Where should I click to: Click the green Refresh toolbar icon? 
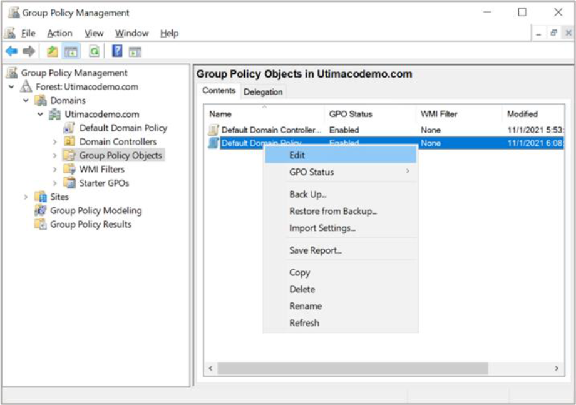[x=94, y=51]
